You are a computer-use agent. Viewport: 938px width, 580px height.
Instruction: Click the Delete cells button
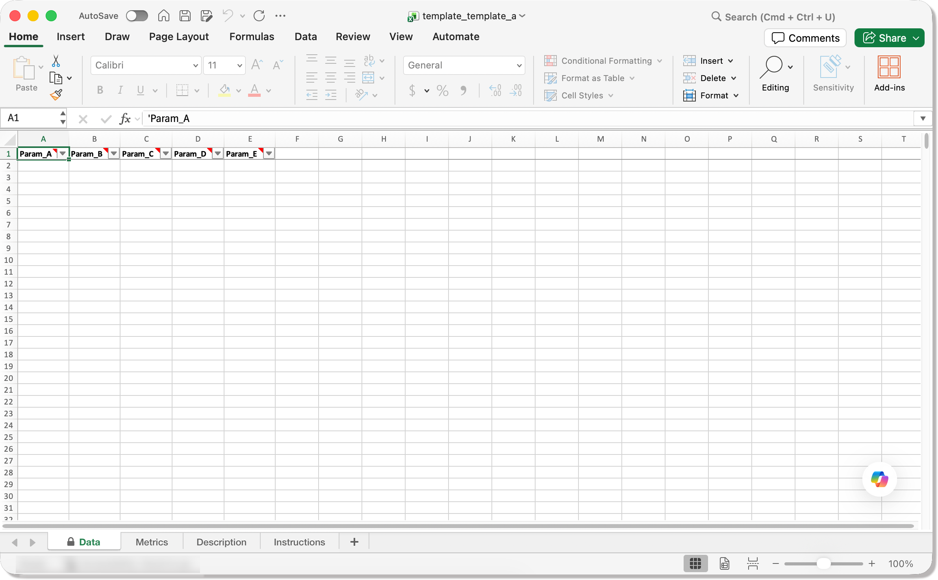click(709, 78)
